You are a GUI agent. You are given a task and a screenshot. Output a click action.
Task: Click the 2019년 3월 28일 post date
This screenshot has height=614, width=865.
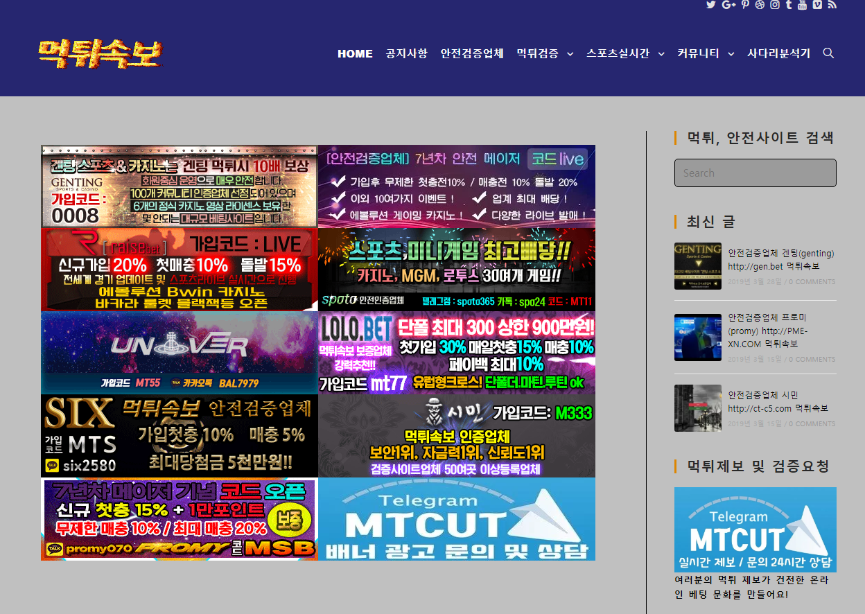click(755, 282)
